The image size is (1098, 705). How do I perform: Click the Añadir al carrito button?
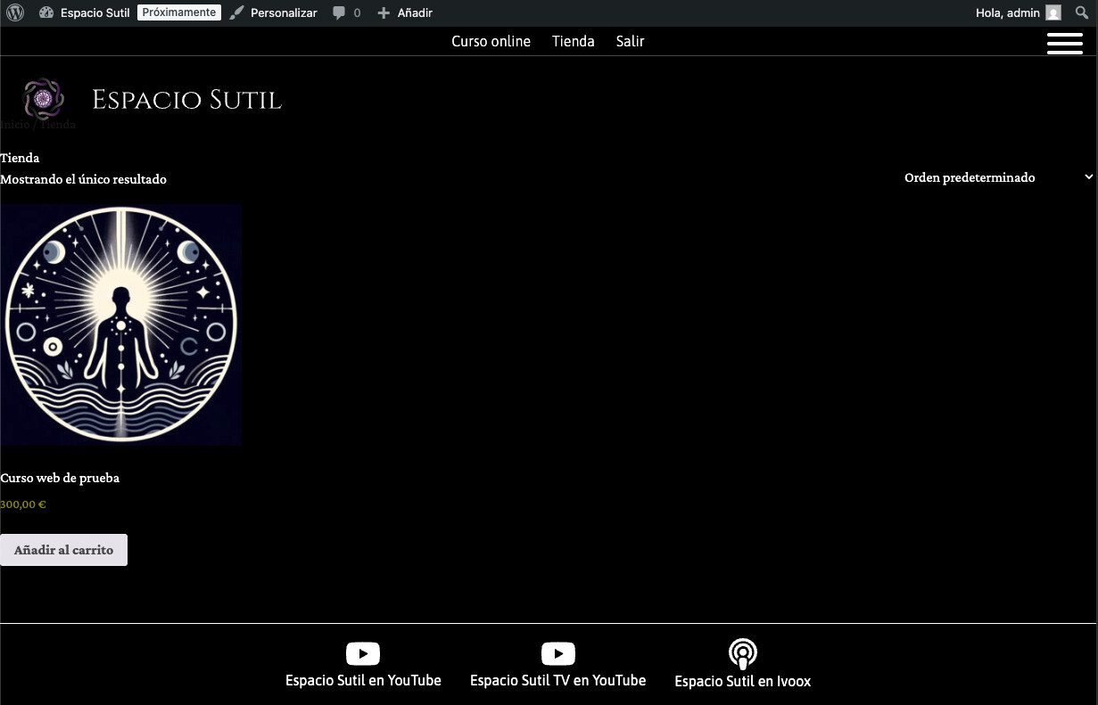(x=63, y=550)
